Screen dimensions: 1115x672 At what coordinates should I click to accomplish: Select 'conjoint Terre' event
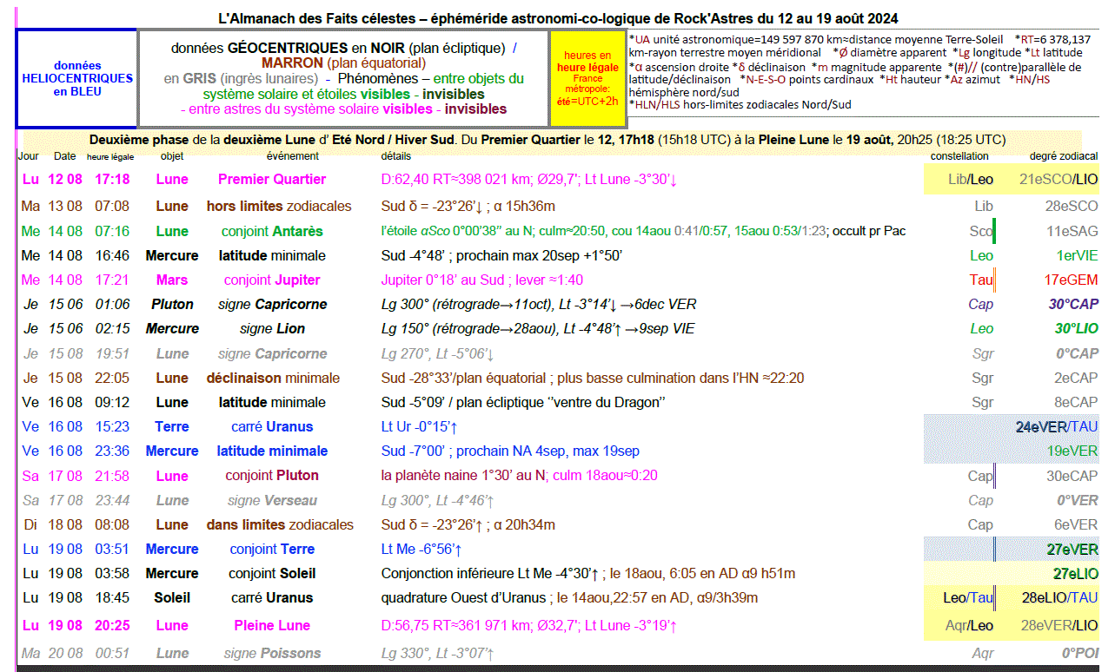(x=272, y=549)
